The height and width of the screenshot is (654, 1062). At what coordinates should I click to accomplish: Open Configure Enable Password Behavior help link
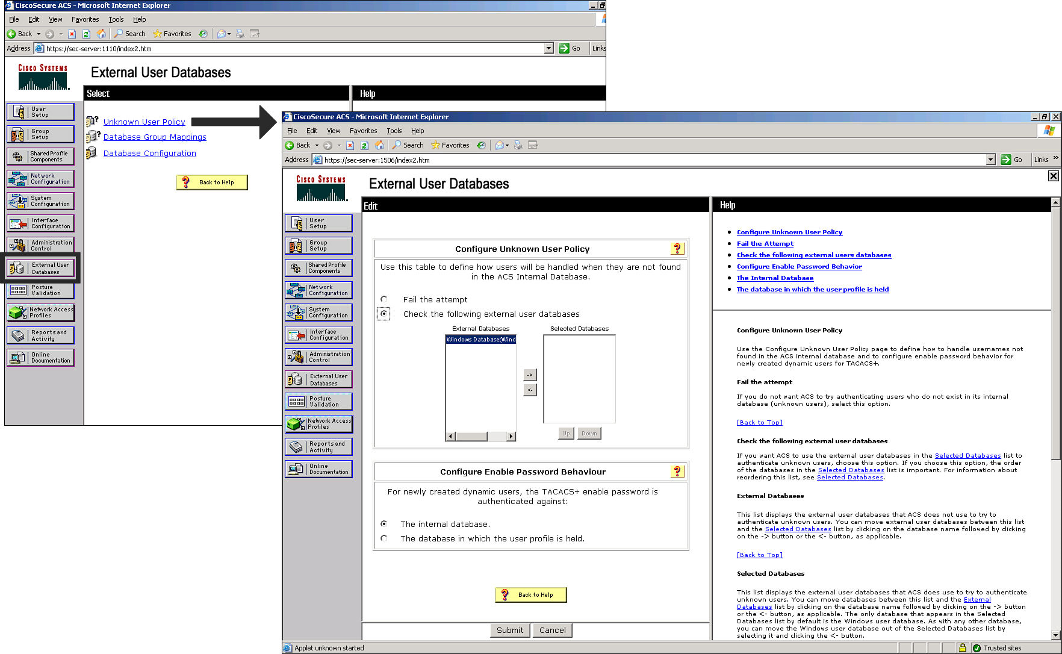pyautogui.click(x=800, y=266)
